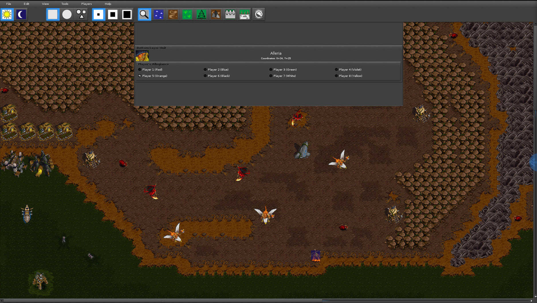Select the pine tree forest tile
Screen dimensions: 537x303
[x=202, y=14]
